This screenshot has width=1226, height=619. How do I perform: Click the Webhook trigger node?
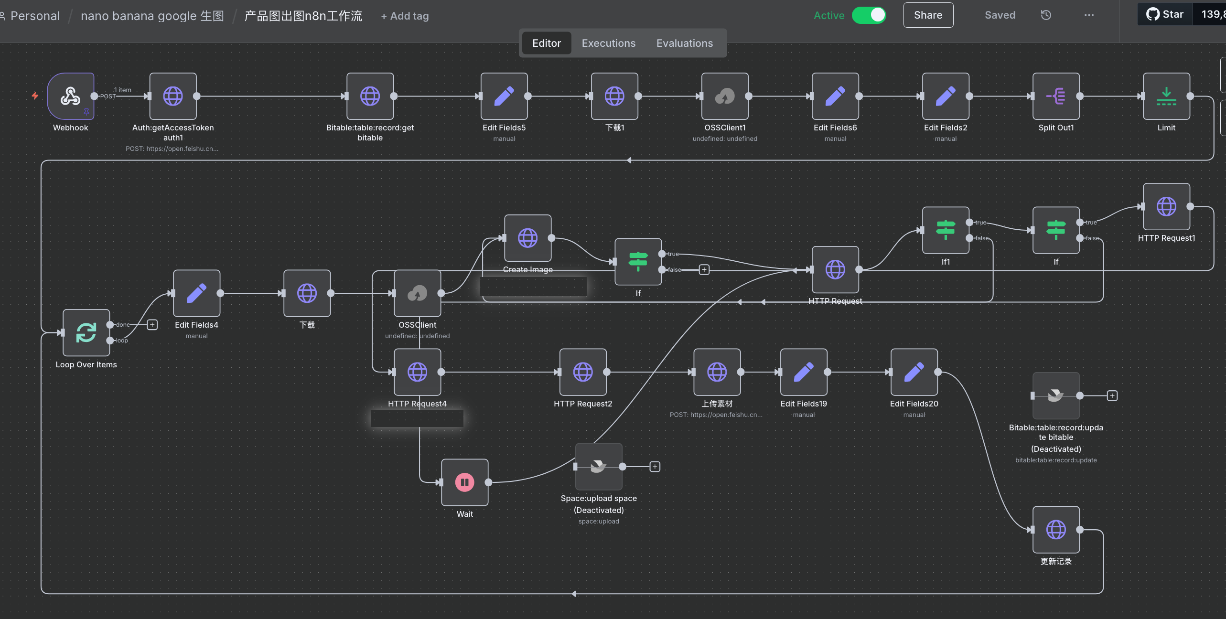[70, 96]
